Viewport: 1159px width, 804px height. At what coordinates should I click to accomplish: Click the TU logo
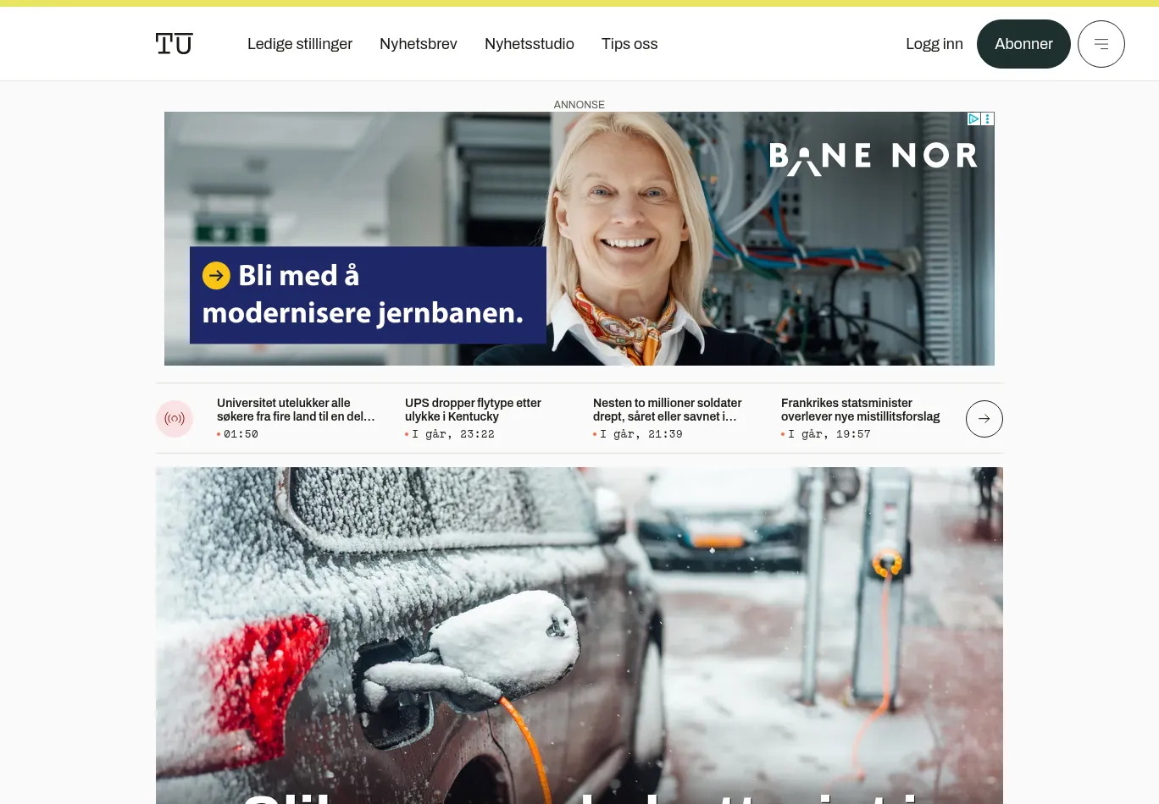[x=175, y=44]
